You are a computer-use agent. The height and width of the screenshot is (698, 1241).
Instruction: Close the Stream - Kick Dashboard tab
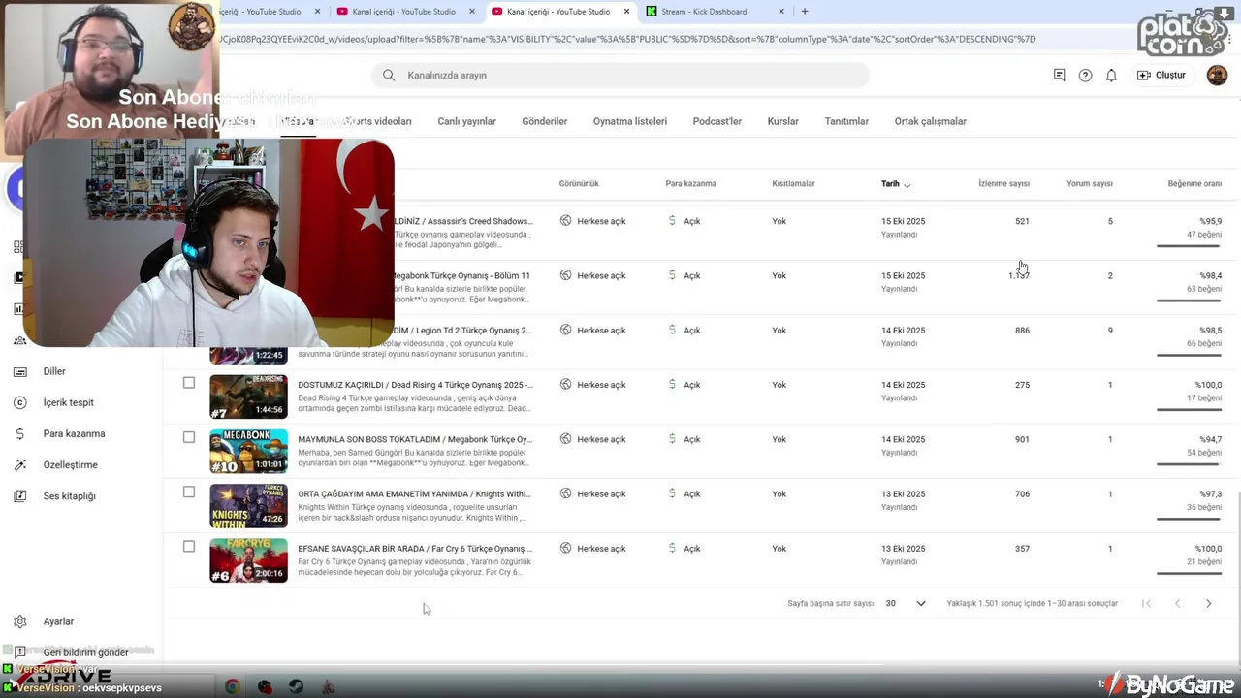pos(781,12)
